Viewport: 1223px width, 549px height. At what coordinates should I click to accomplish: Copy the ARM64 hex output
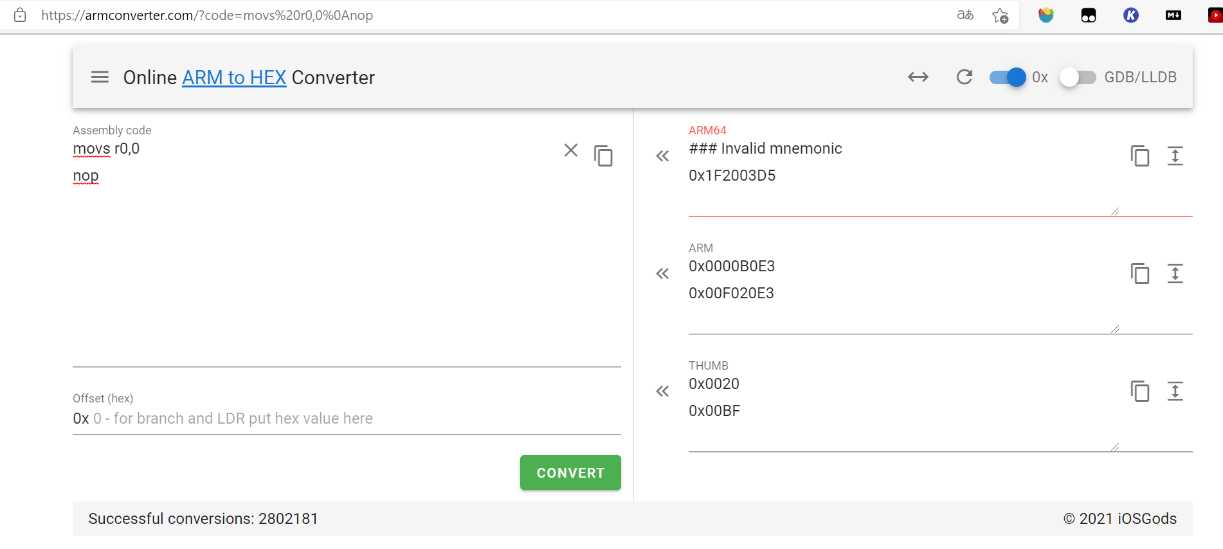click(1139, 156)
